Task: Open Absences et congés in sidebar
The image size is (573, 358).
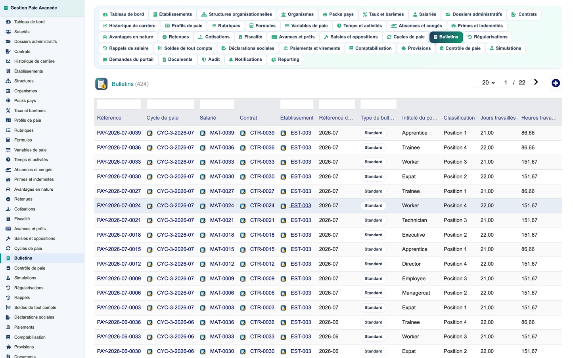Action: (33, 170)
